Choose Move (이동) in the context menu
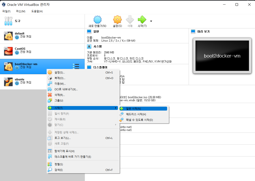The width and height of the screenshot is (255, 181). pyautogui.click(x=83, y=84)
